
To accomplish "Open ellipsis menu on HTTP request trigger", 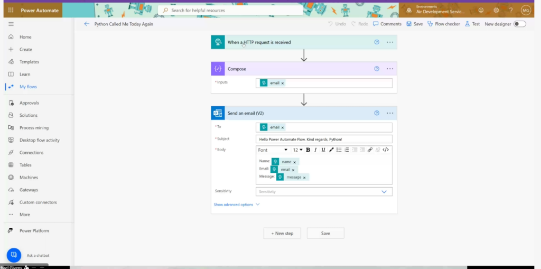I will coord(390,42).
